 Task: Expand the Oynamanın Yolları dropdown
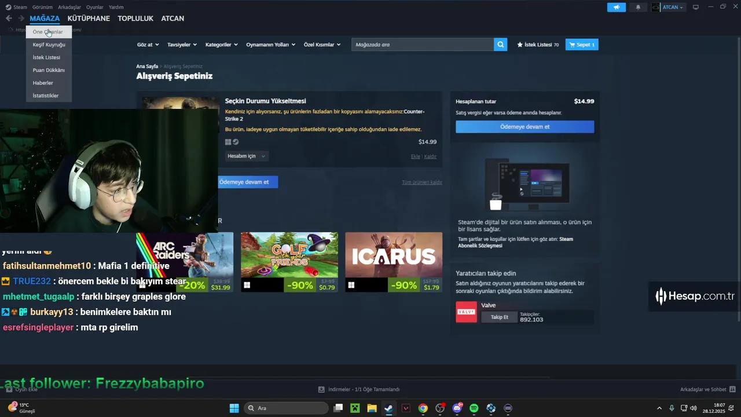271,45
